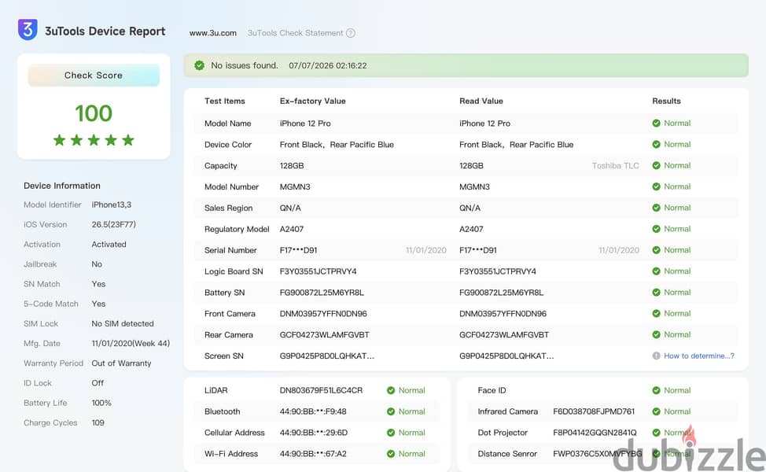Click the Ex-factory Value column header

[313, 101]
